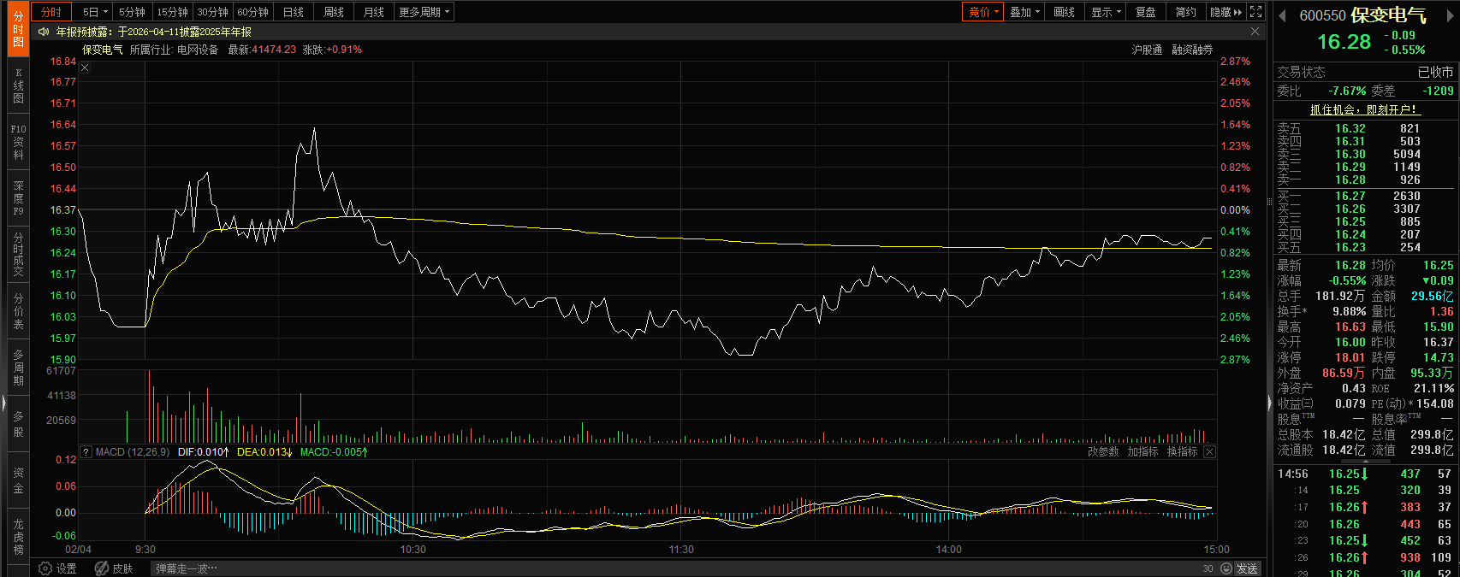The width and height of the screenshot is (1460, 577).
Task: Close the small X near price axis top
Action: (85, 68)
